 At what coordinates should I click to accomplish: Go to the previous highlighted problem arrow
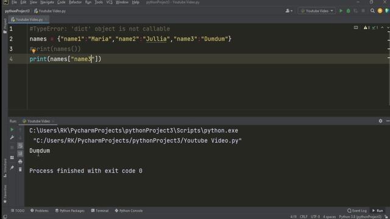382,27
